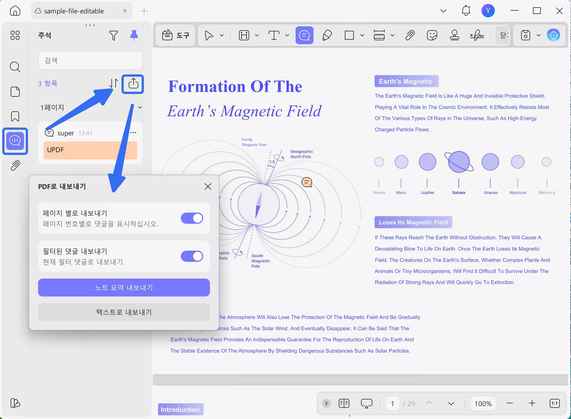The image size is (571, 419).
Task: Open the 도구 tools menu
Action: (x=176, y=36)
